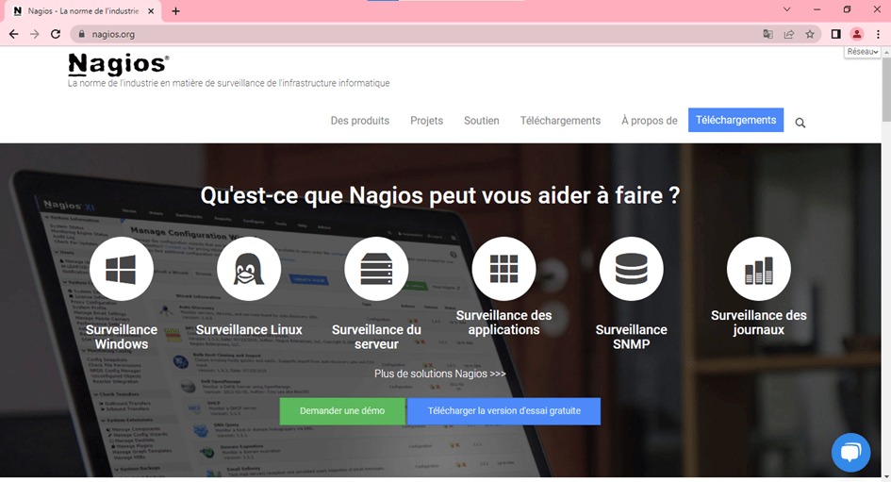This screenshot has height=482, width=891.
Task: Open the Surveillance Windows label link
Action: [x=121, y=337]
